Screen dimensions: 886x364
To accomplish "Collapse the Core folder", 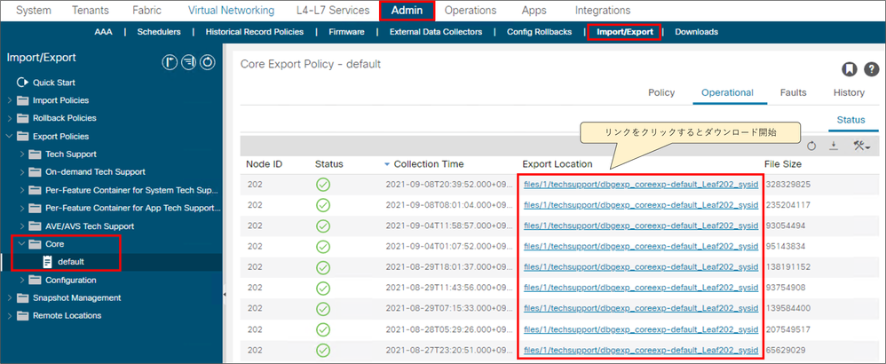I will 22,244.
